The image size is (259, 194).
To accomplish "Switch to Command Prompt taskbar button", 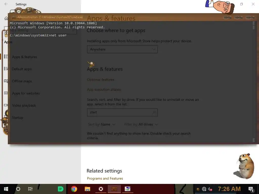I will coord(114,189).
